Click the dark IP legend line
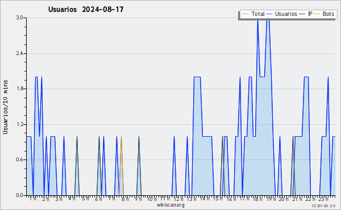 tap(302, 14)
